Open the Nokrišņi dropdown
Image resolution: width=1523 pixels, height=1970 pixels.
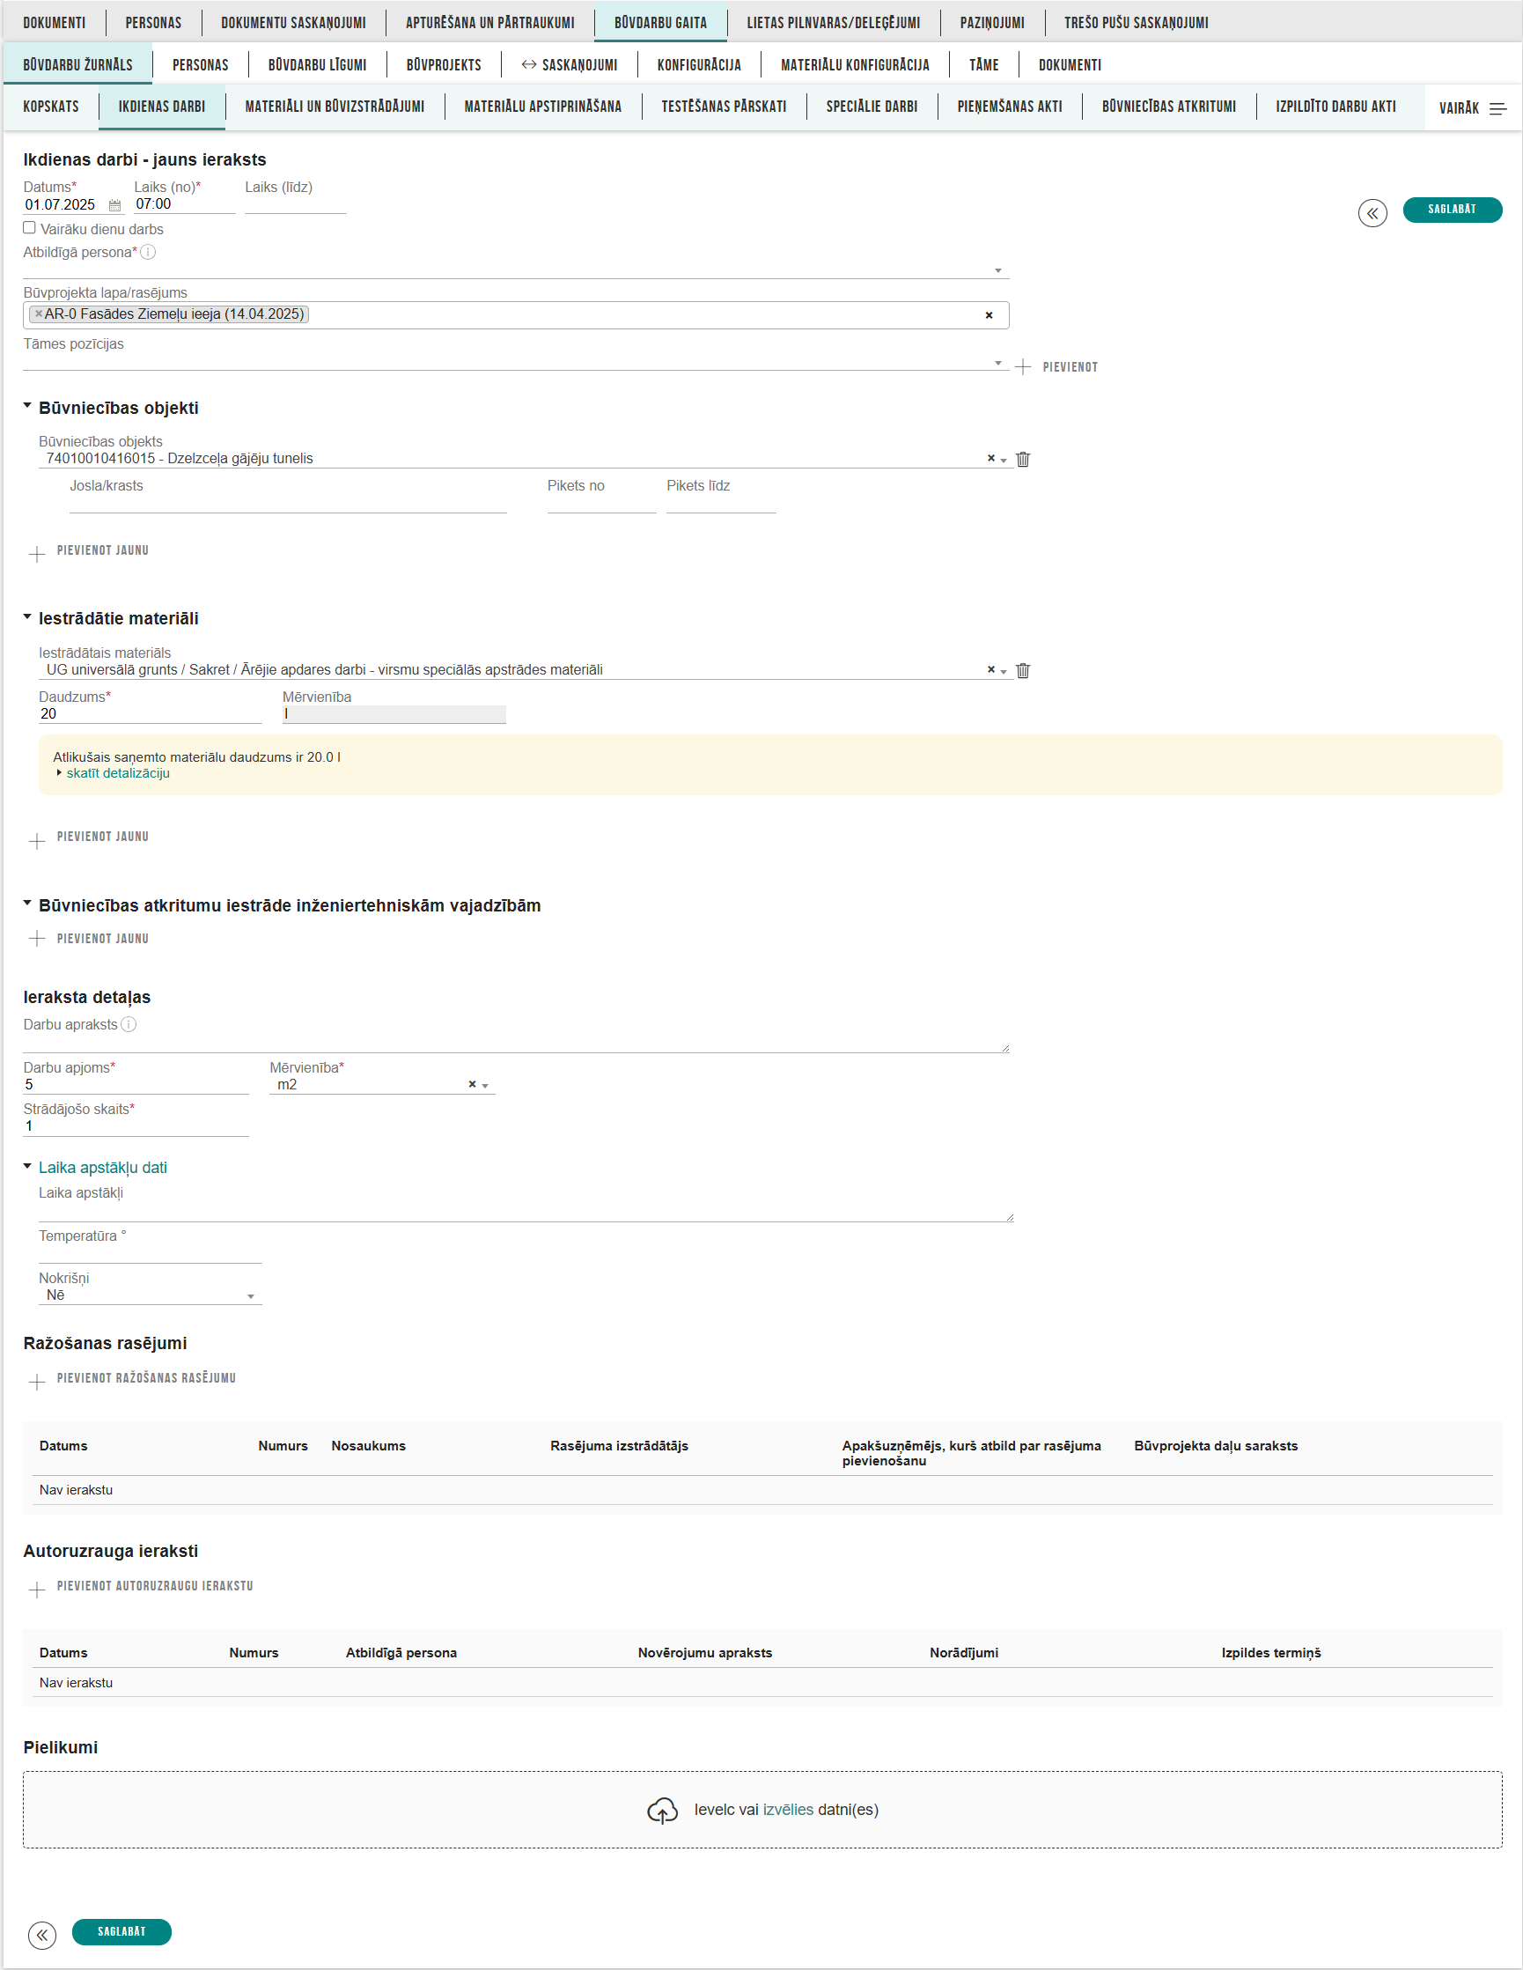[150, 1295]
